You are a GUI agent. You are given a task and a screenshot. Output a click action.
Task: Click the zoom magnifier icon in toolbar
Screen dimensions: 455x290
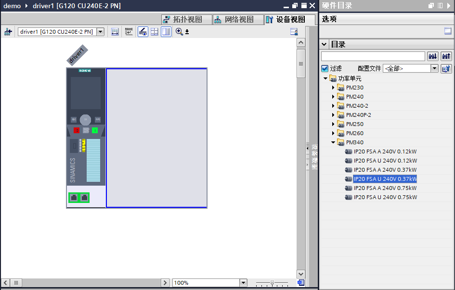coord(179,32)
